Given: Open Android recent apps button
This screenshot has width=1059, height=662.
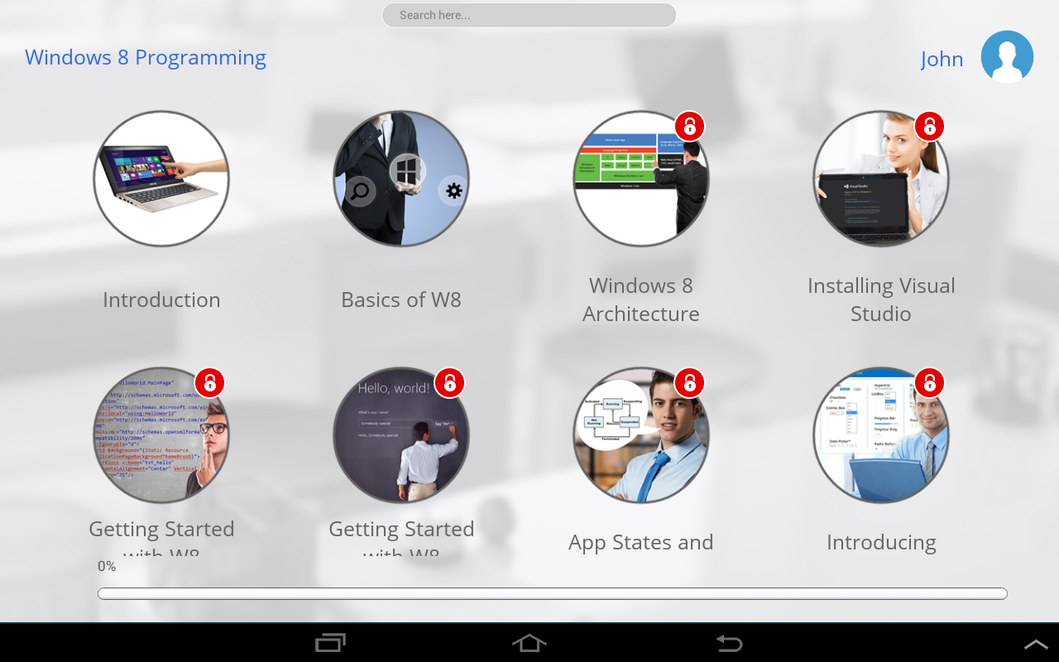Looking at the screenshot, I should 331,643.
